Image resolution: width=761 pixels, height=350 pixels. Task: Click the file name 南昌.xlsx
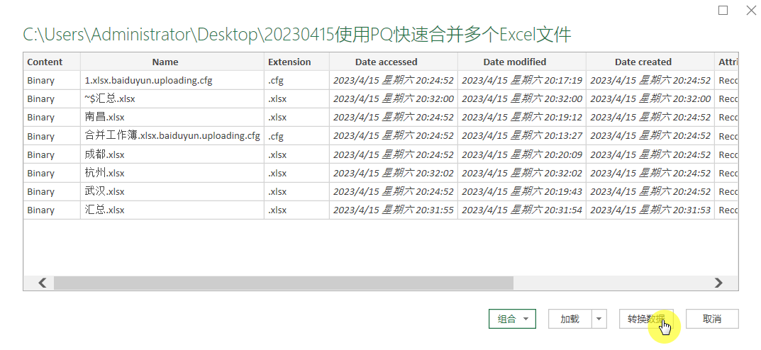[x=104, y=118]
